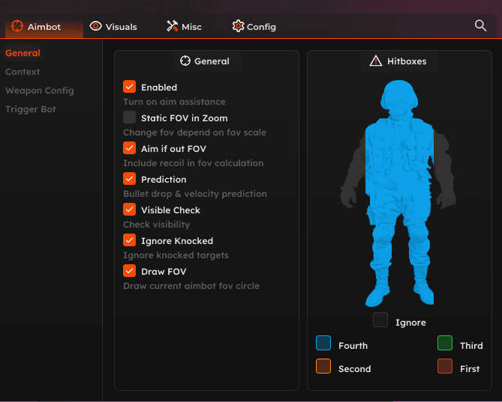Go to Context in the sidebar
Viewport: 502px width, 402px height.
click(x=23, y=72)
